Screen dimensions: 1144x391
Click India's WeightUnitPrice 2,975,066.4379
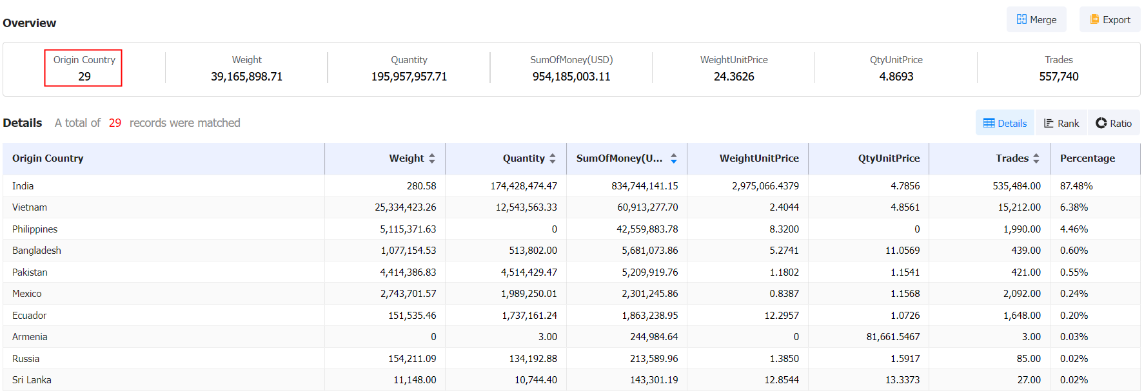click(x=765, y=186)
